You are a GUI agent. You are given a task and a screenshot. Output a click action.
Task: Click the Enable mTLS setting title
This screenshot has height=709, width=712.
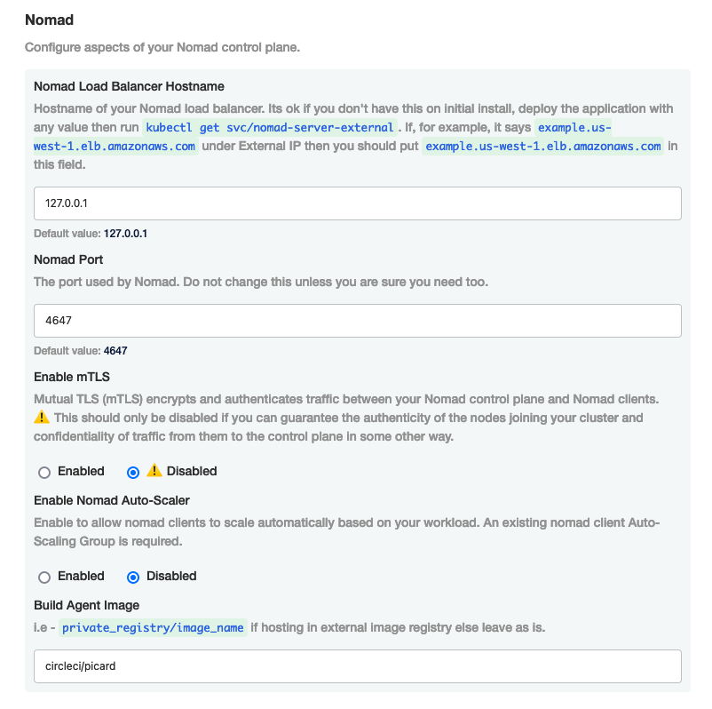coord(72,377)
